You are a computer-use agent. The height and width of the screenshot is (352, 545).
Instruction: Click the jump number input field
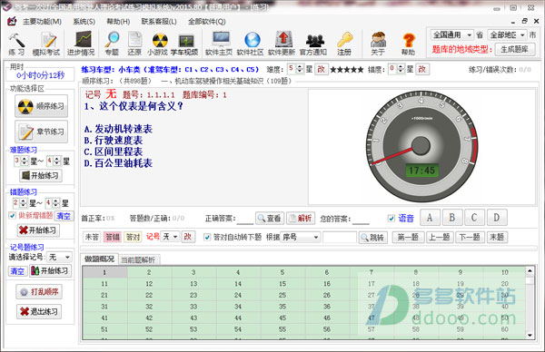pos(339,237)
